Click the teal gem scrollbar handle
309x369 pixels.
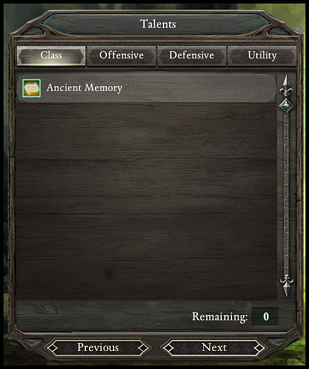[286, 106]
